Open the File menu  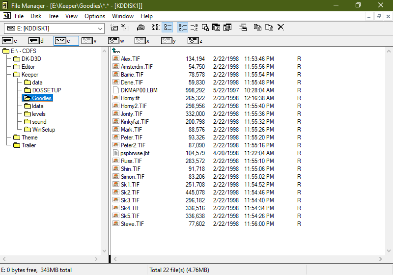coord(19,16)
